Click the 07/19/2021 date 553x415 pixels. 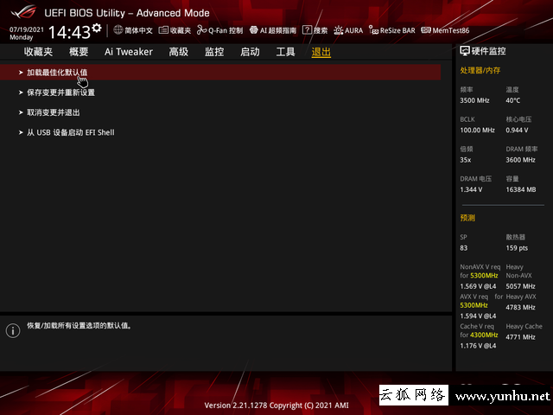(27, 29)
